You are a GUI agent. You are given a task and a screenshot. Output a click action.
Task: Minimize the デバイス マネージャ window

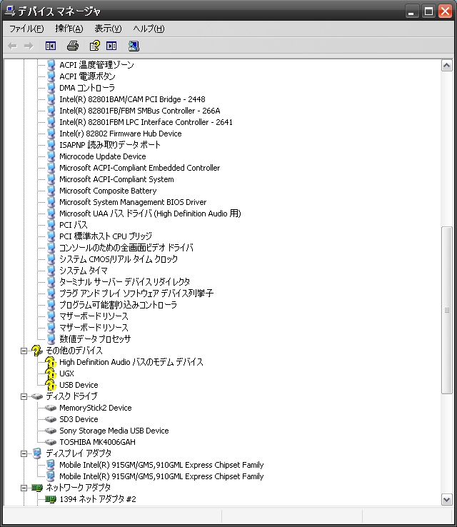pyautogui.click(x=411, y=11)
